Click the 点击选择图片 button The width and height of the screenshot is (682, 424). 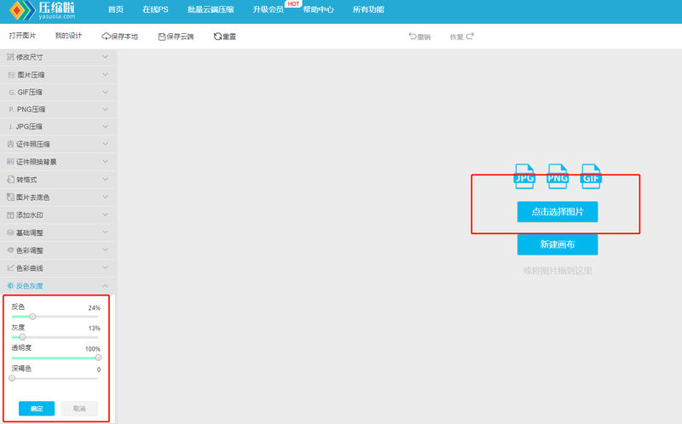point(558,211)
